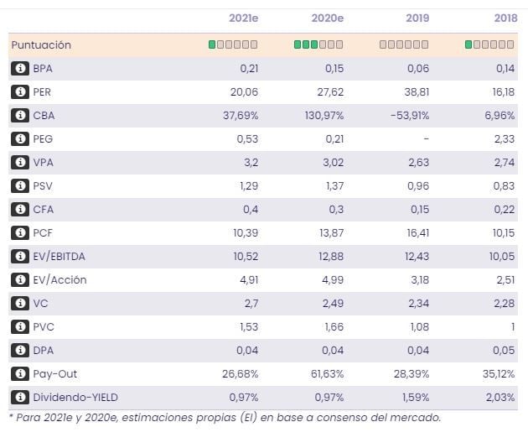Click the EV/EBITDA info icon
This screenshot has width=528, height=448.
[19, 257]
